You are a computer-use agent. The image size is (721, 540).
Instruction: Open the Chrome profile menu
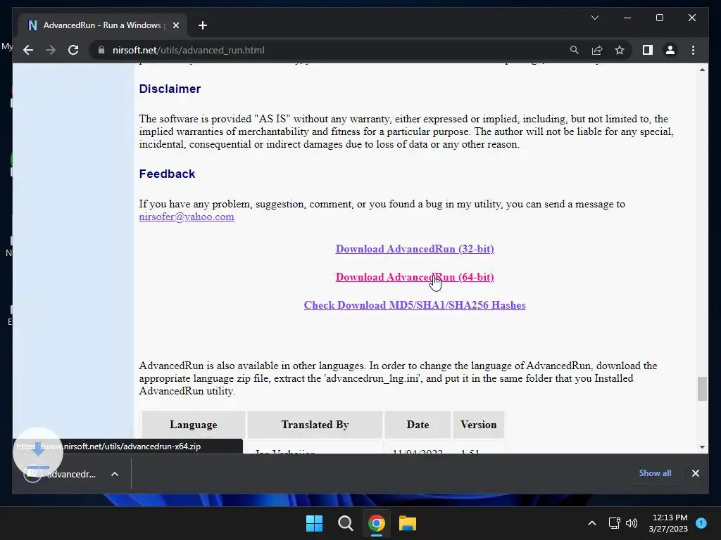[670, 50]
